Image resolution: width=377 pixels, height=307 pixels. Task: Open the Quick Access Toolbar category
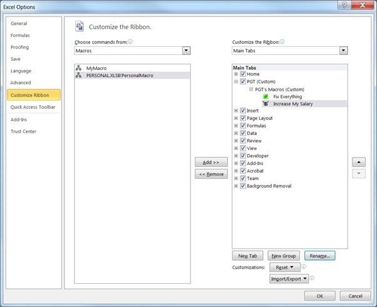[x=33, y=107]
